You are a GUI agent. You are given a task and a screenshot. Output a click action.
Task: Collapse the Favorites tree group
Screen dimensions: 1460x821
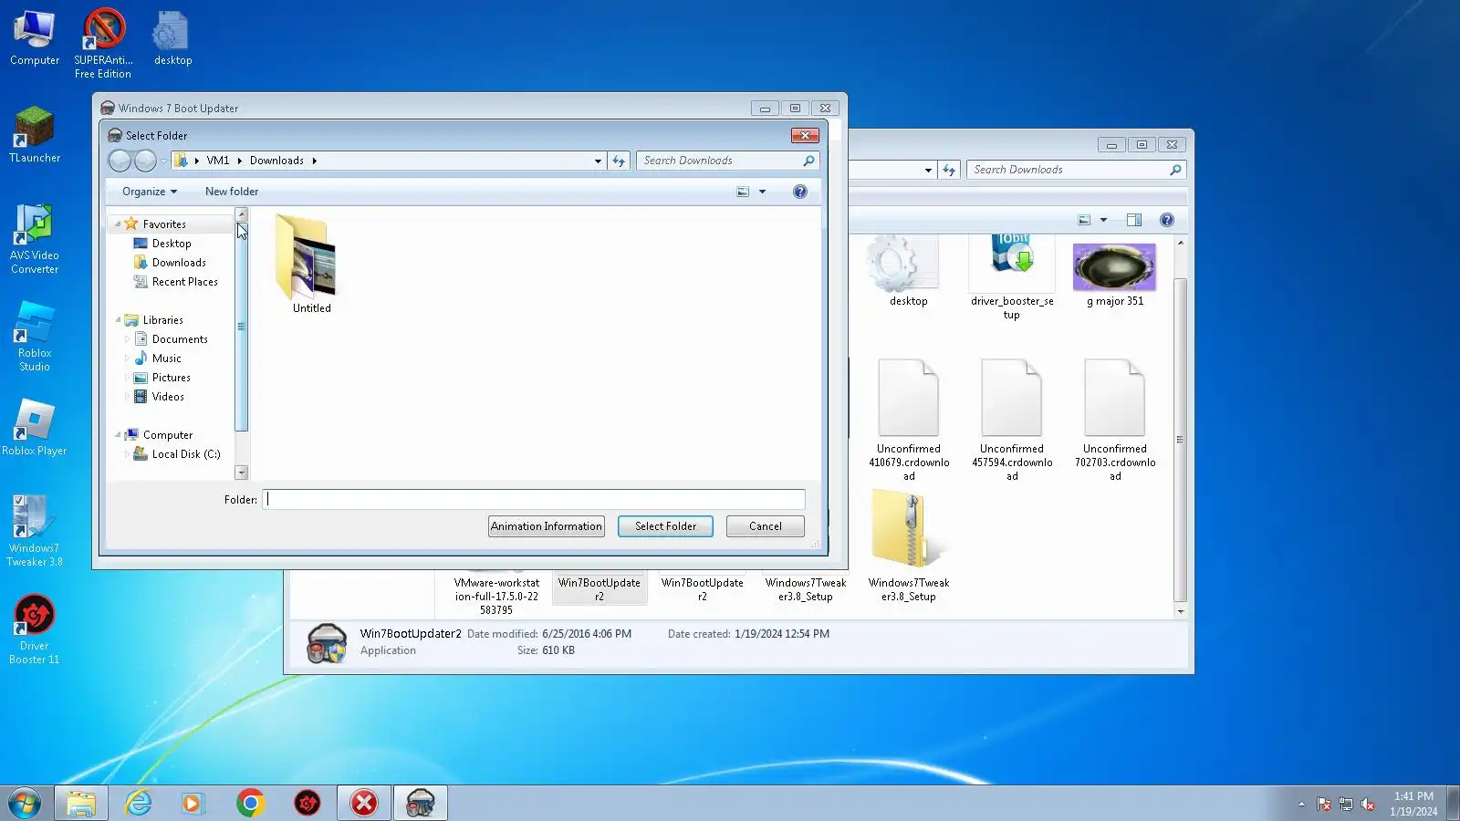(118, 224)
